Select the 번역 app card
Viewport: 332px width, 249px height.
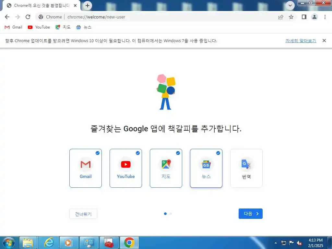coord(246,168)
